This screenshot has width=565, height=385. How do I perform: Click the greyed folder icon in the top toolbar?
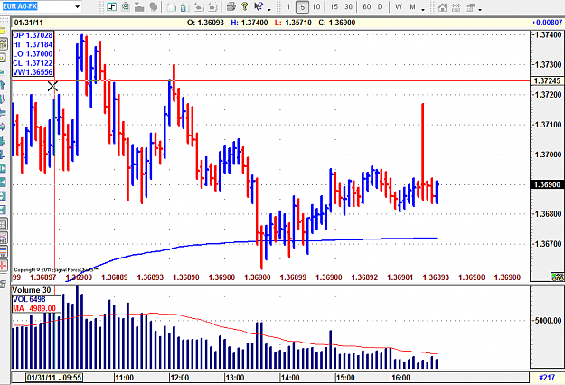pyautogui.click(x=139, y=7)
